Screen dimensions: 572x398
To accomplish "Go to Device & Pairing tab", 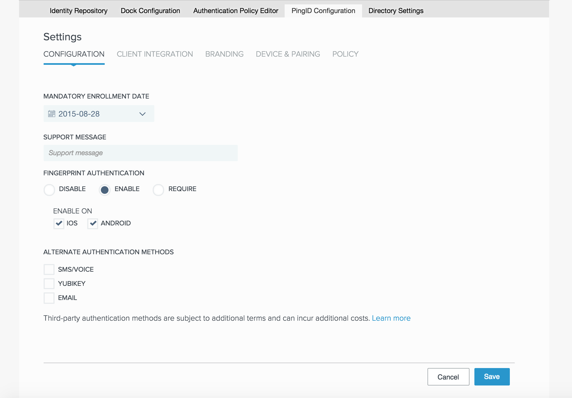I will pyautogui.click(x=288, y=54).
